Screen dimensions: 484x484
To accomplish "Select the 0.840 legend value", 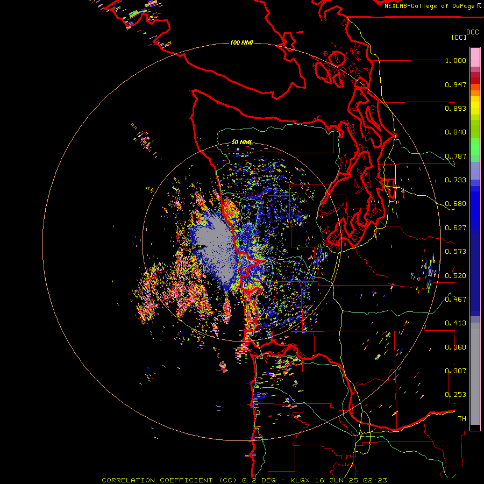I will tap(455, 132).
